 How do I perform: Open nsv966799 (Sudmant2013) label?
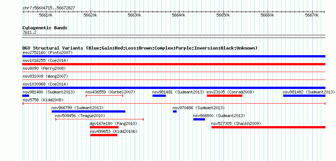coord(77,108)
